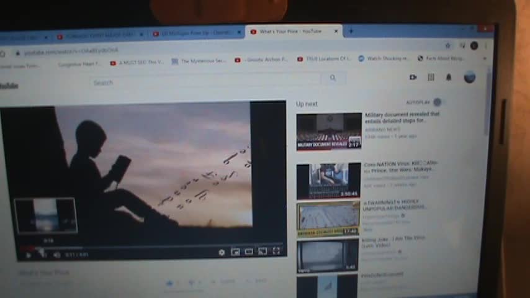Open the WARNING HIGHLY UNPOPULAR video thumbnail

(328, 219)
